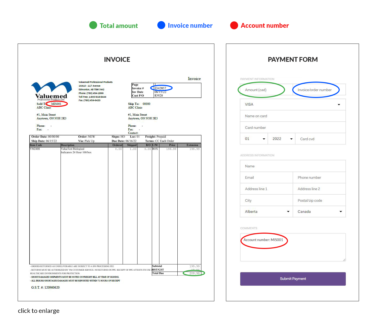Expand the Canada country dropdown
378x320 pixels.
pos(319,212)
